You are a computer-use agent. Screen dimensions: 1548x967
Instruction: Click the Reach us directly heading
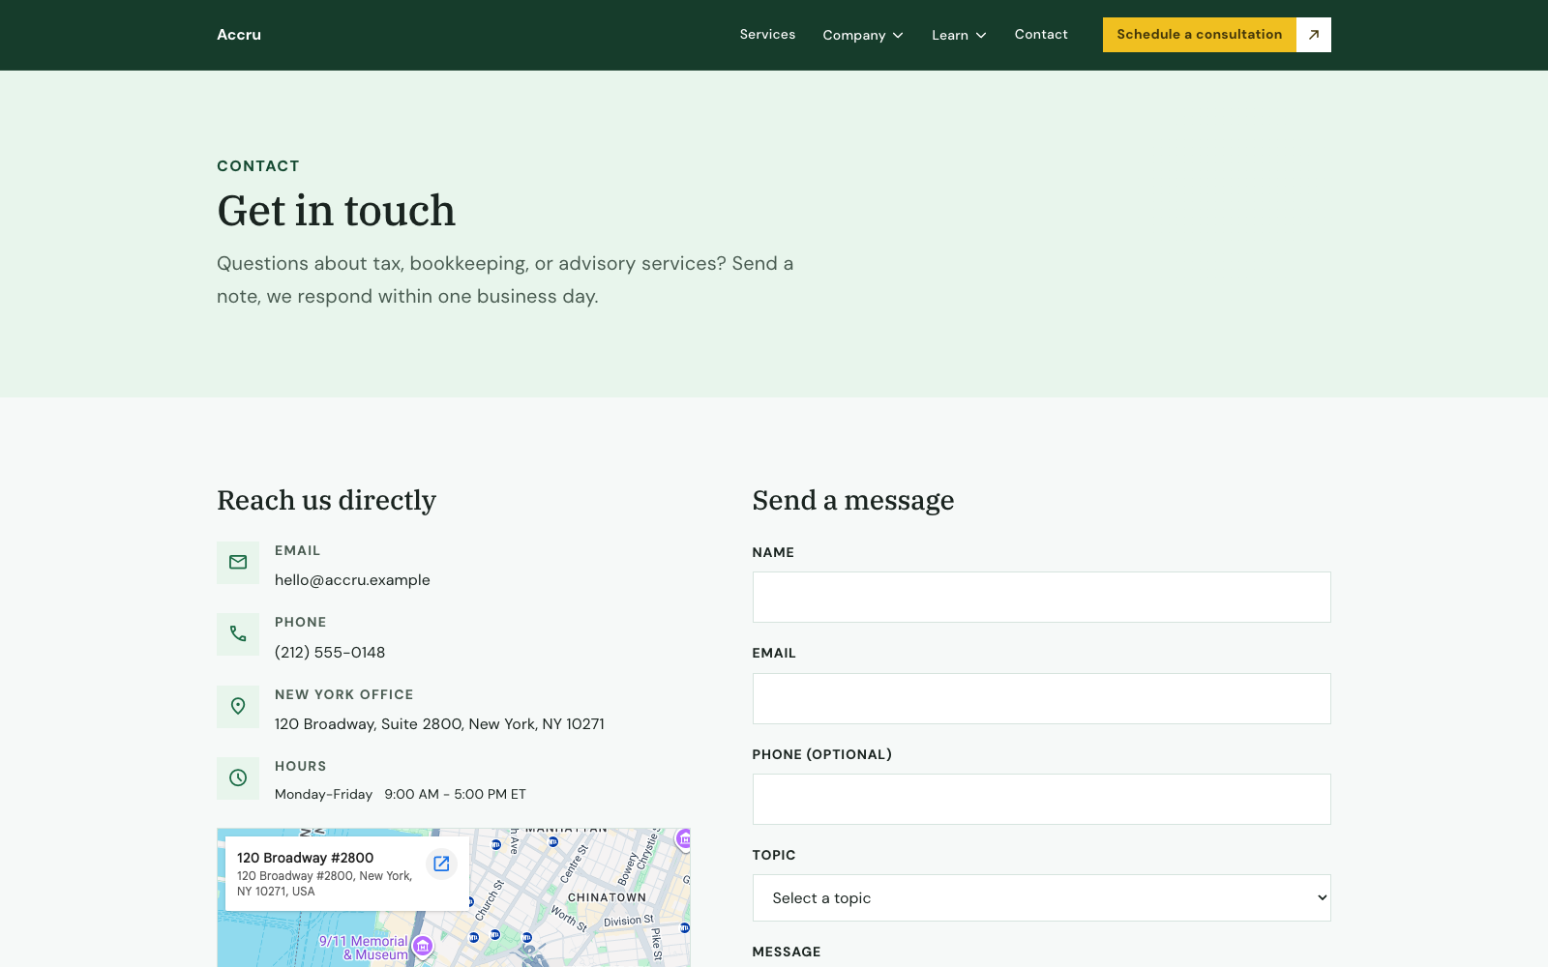click(326, 501)
